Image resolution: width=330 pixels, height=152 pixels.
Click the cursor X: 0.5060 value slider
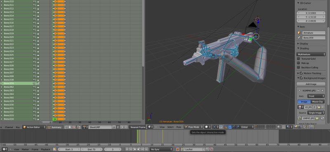(x=311, y=13)
